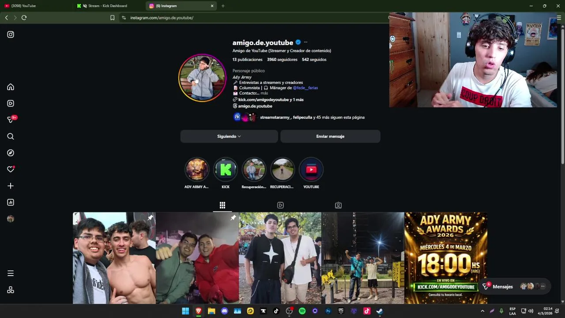565x318 pixels.
Task: Open File Explorer from the taskbar
Action: (x=211, y=311)
